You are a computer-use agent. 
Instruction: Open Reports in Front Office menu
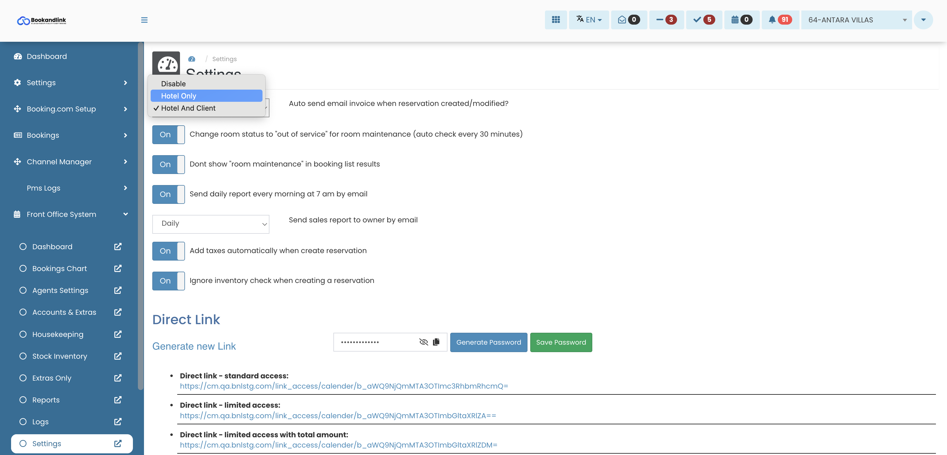click(x=46, y=400)
